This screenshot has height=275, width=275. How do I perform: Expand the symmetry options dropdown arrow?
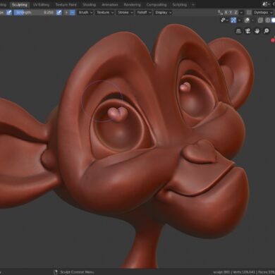tap(241, 13)
